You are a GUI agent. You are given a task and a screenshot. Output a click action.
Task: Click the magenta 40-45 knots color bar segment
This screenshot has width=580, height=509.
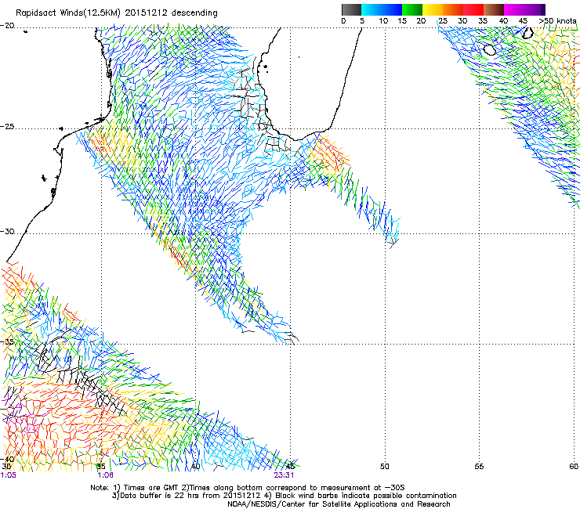pyautogui.click(x=514, y=9)
